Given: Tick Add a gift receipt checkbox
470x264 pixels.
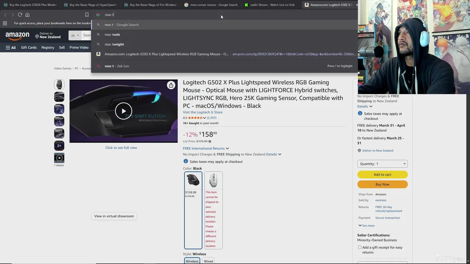Looking at the screenshot, I should 359,247.
